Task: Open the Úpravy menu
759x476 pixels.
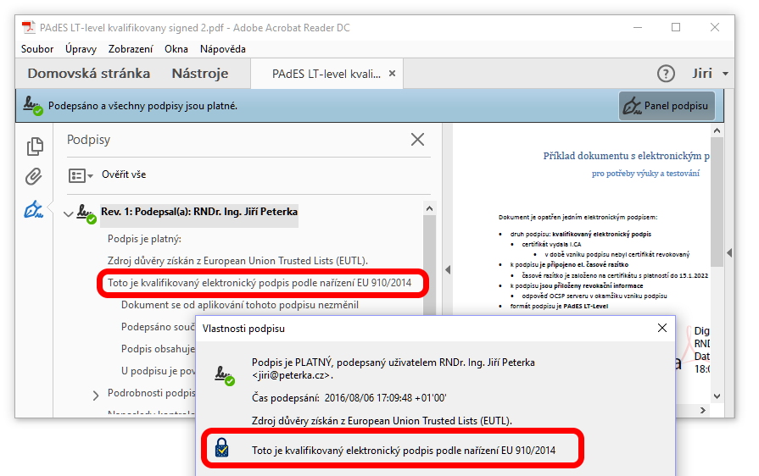Action: [81, 49]
